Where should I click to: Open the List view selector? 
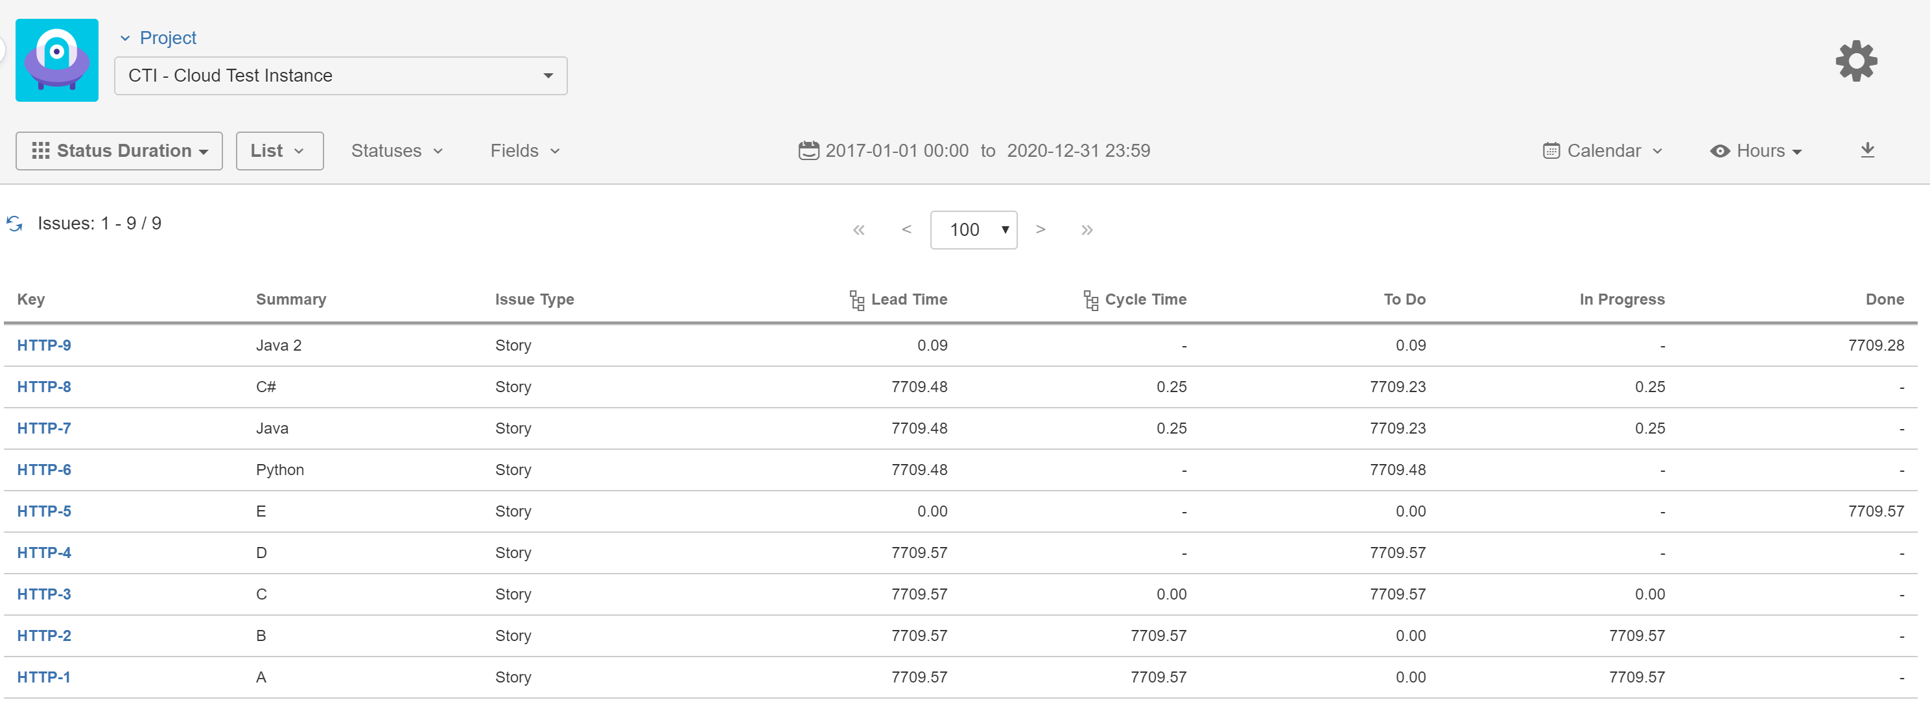[279, 150]
